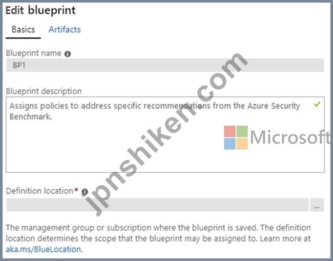Click the red required asterisk after Definition location

tap(76, 190)
